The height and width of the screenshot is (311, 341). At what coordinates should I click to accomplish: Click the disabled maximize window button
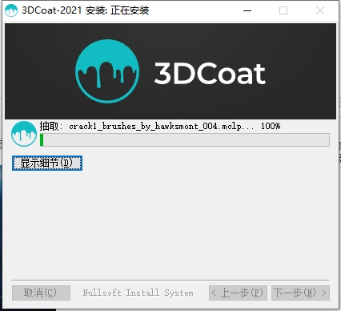[283, 10]
